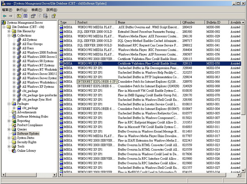Click the Reporting node icon
This screenshot has width=247, height=184.
[x=14, y=121]
